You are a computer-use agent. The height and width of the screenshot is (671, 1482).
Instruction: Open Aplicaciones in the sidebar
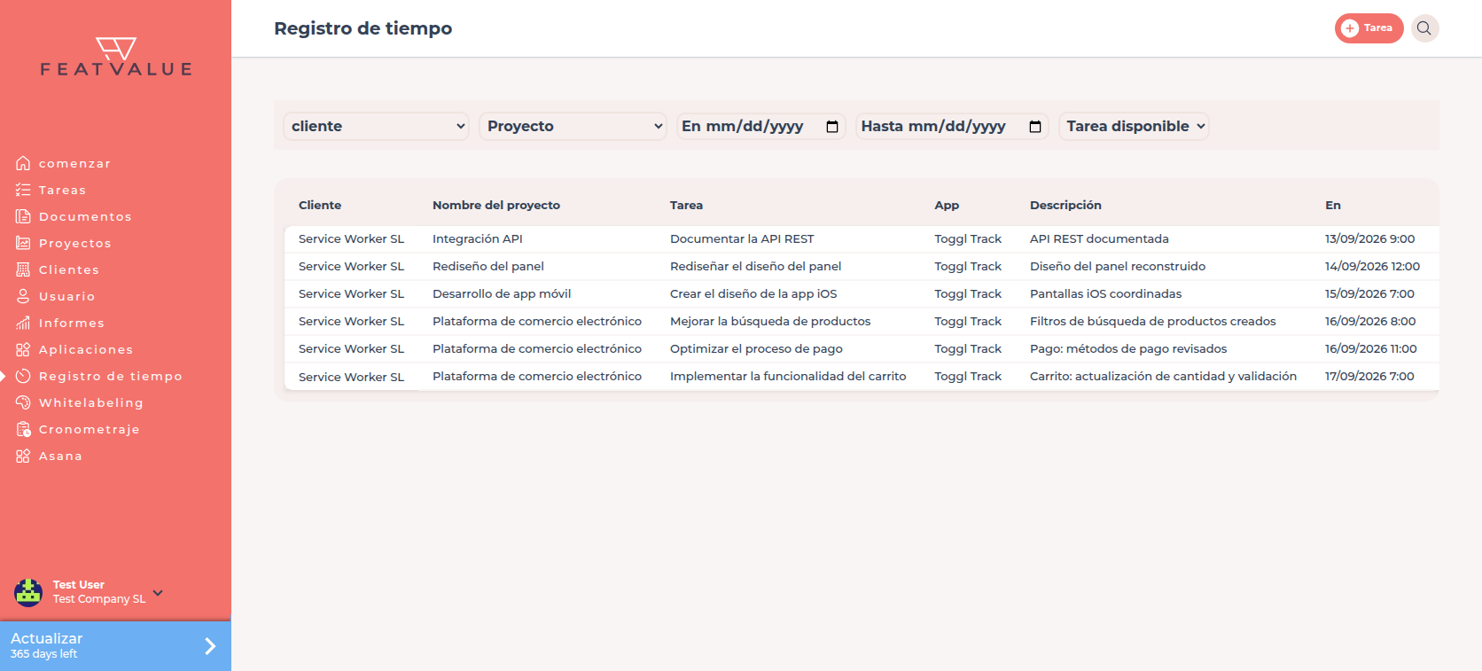pyautogui.click(x=86, y=349)
